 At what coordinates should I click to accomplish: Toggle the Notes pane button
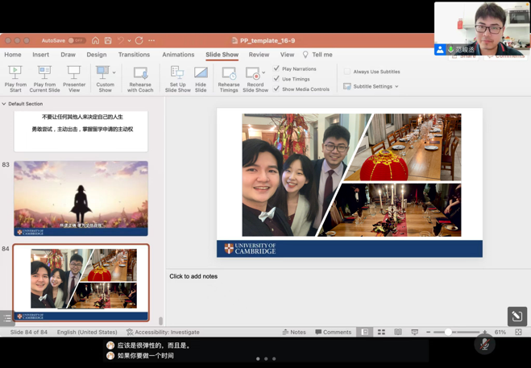click(x=294, y=332)
